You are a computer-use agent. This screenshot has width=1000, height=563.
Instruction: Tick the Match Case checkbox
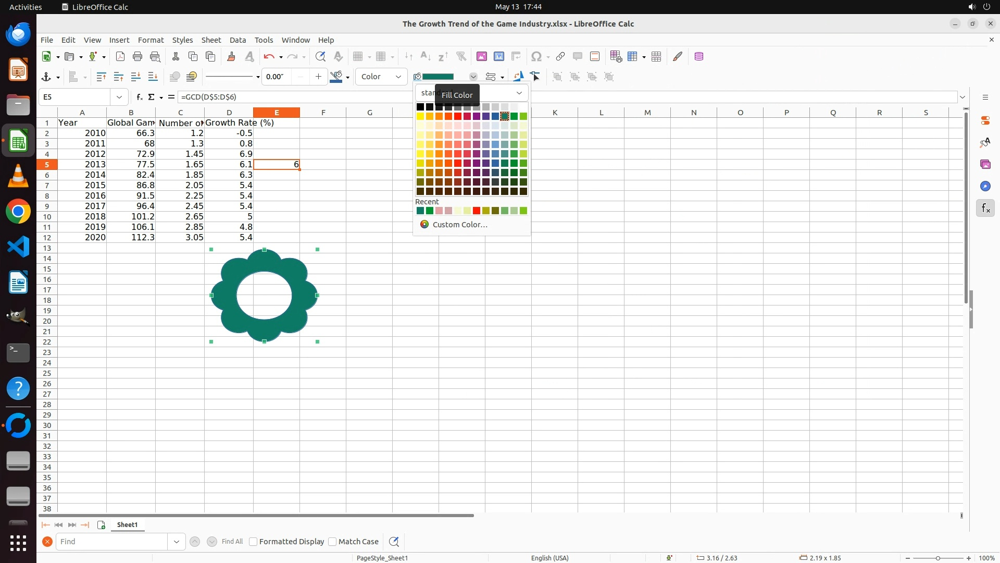coord(332,542)
